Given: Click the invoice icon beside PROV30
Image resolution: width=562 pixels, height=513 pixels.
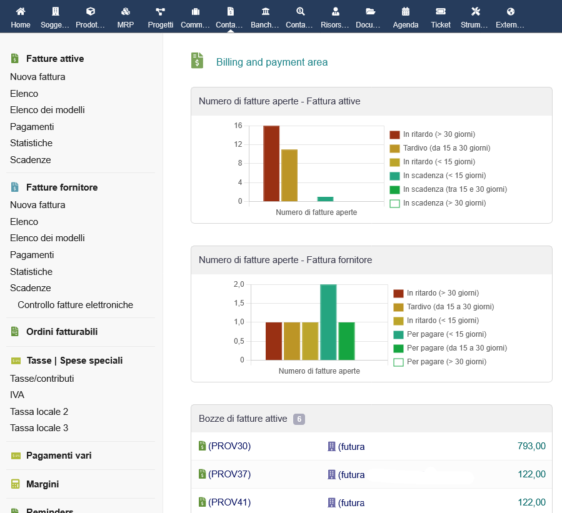Looking at the screenshot, I should tap(202, 446).
